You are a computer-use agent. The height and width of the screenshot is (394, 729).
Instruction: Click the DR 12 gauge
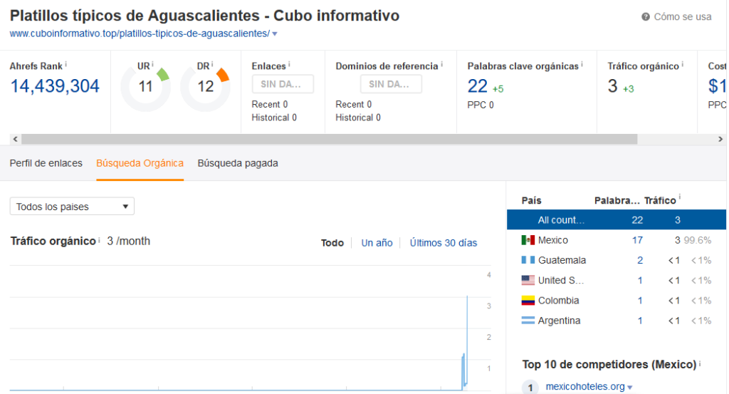click(x=205, y=87)
